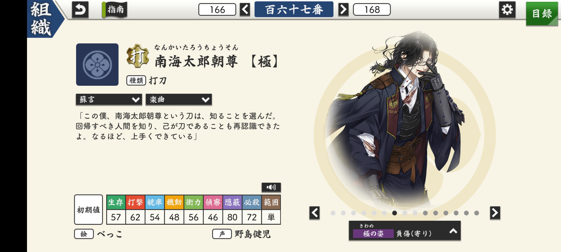Expand the 極の姿 負傷(寄り) pose selector
561x252 pixels.
405,231
